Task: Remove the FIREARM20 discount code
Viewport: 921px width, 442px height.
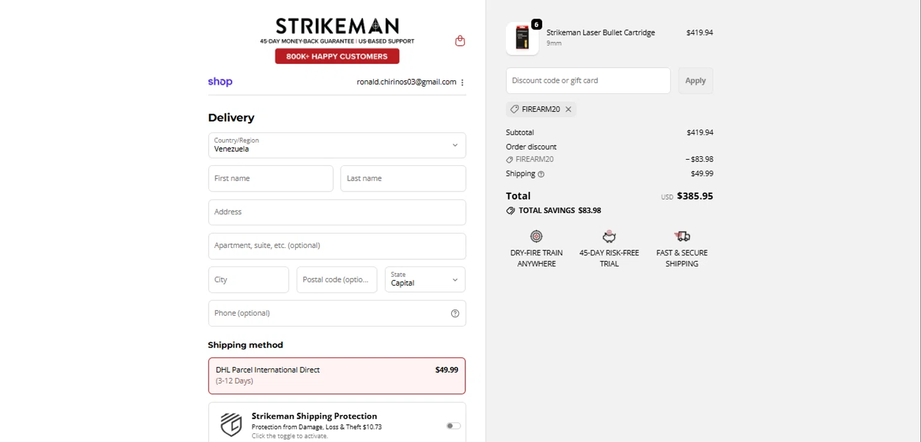Action: pyautogui.click(x=569, y=109)
